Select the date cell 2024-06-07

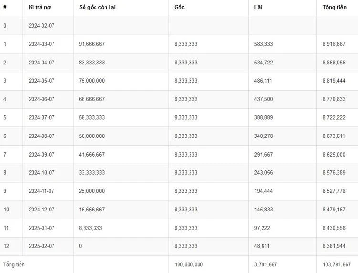pos(42,99)
